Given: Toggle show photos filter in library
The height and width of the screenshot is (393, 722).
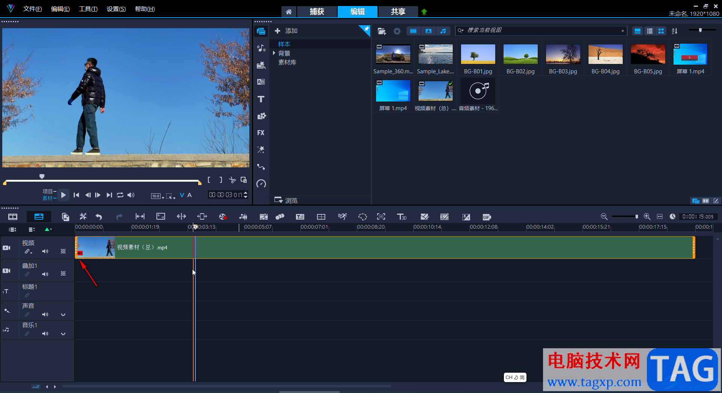Looking at the screenshot, I should point(428,31).
